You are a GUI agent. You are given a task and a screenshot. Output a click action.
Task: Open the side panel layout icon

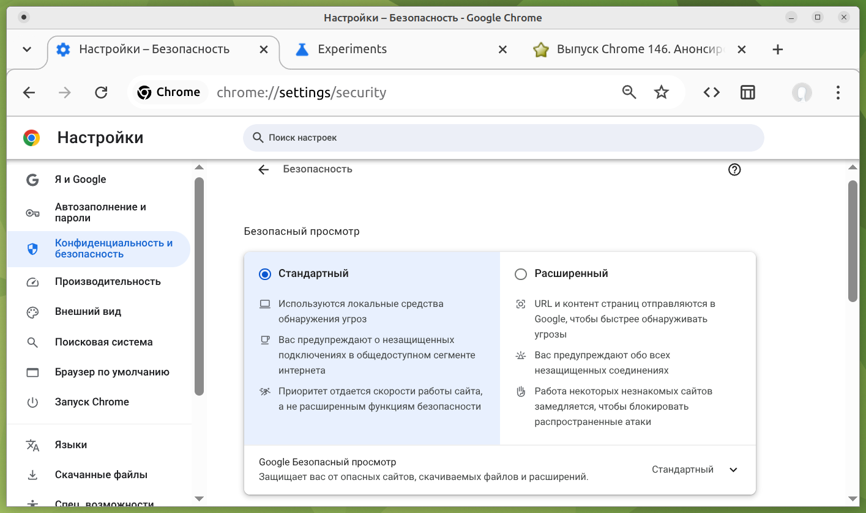pos(747,92)
